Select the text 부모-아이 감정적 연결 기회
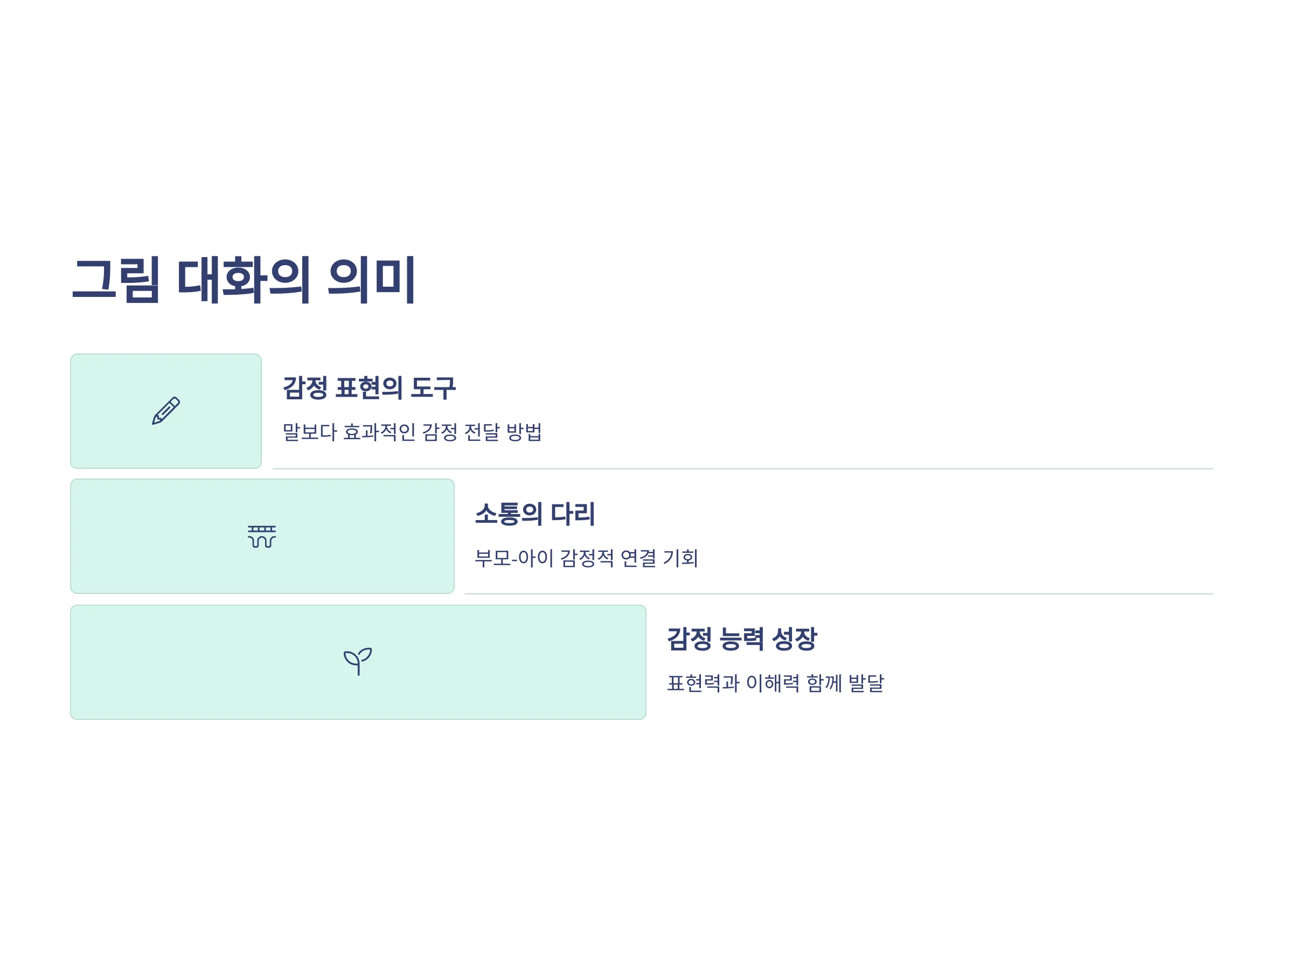 tap(586, 558)
